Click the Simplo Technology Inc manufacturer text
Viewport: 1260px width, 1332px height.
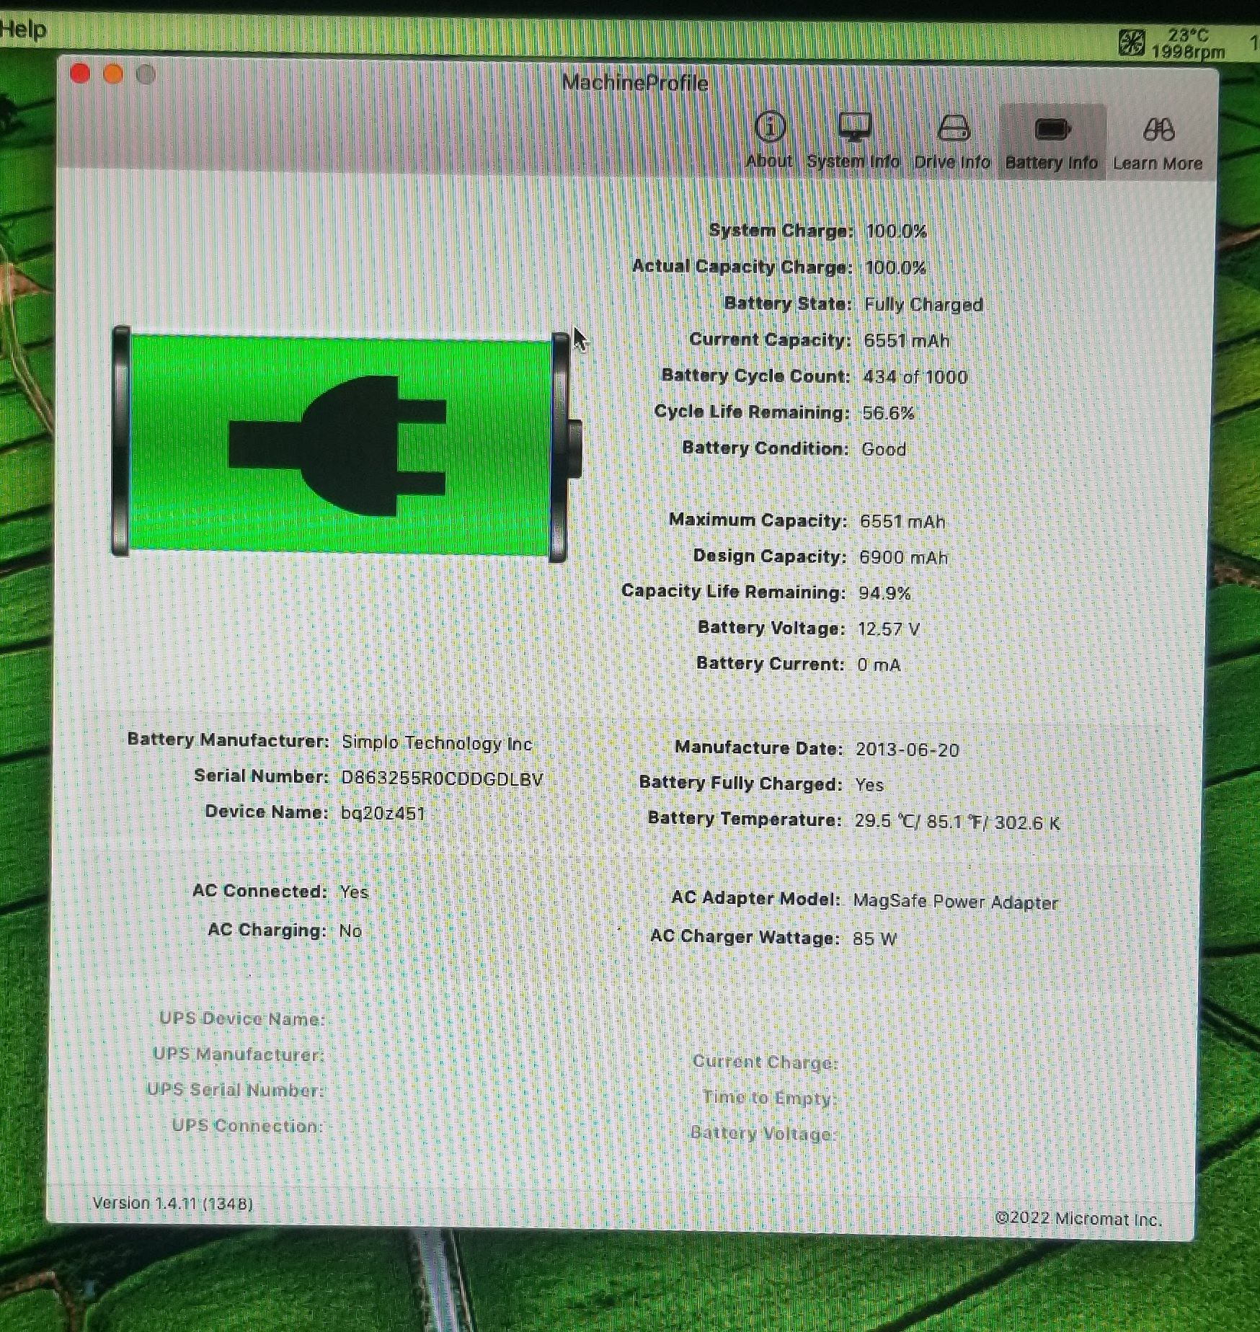click(x=437, y=742)
